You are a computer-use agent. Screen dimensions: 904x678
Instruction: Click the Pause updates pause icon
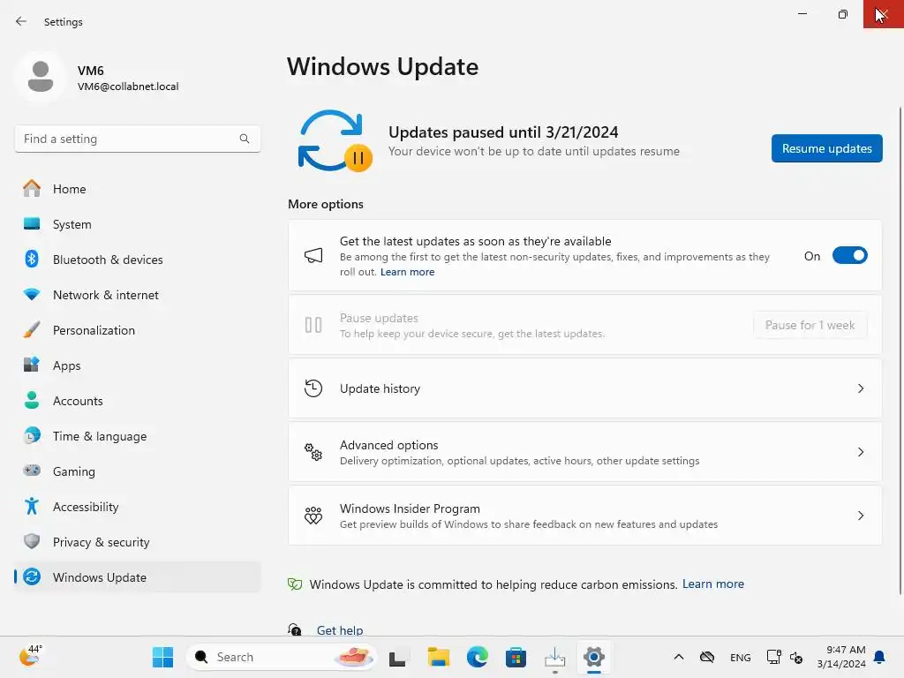click(313, 325)
